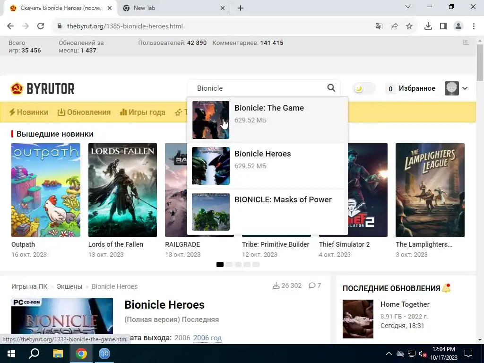
Task: Click the page vertical scrollbar thumb
Action: 480,63
